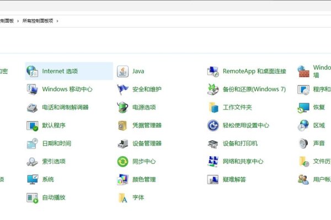The image size is (331, 220).
Task: Open the Java coffee cup icon
Action: point(122,71)
